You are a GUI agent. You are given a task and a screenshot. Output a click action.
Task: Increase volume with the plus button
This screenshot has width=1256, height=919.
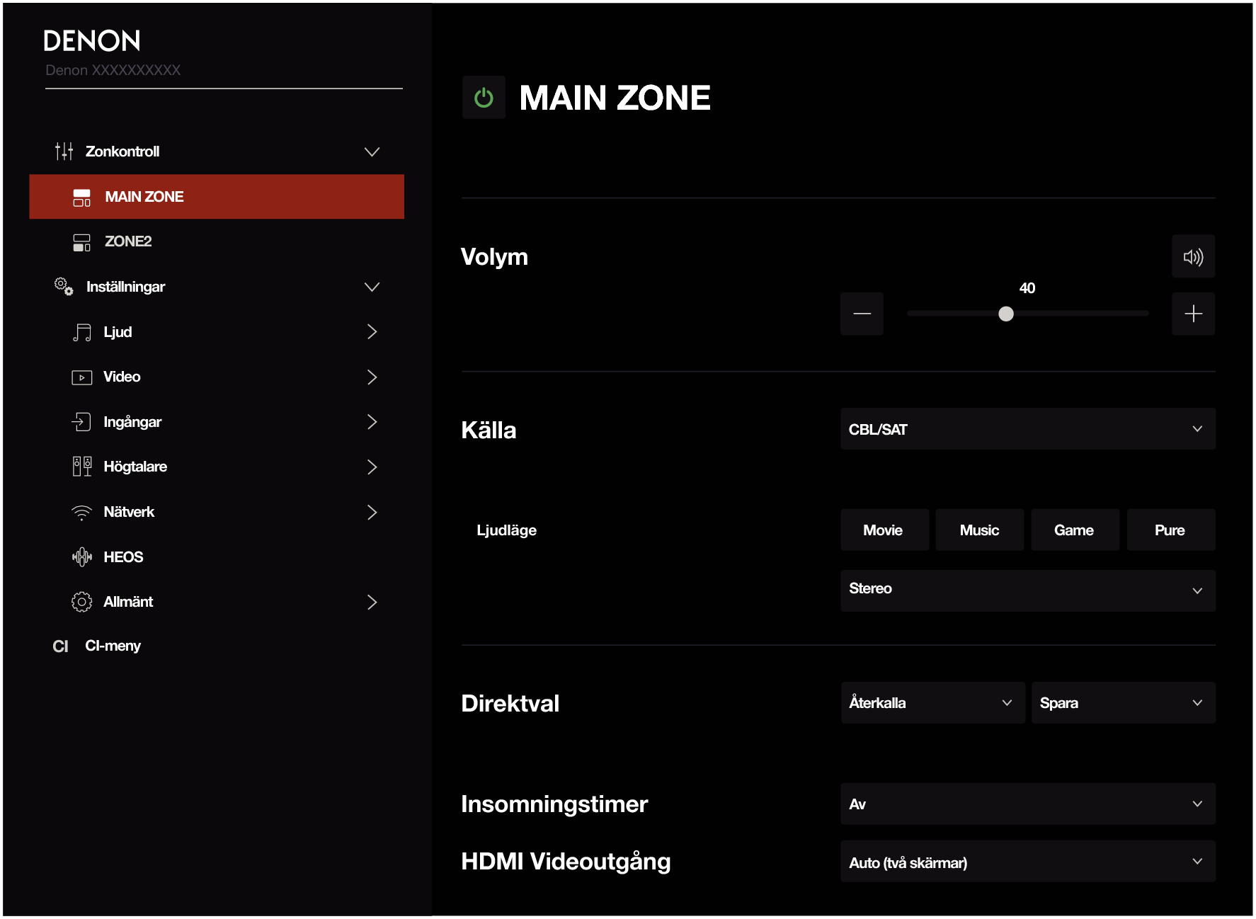pos(1193,314)
